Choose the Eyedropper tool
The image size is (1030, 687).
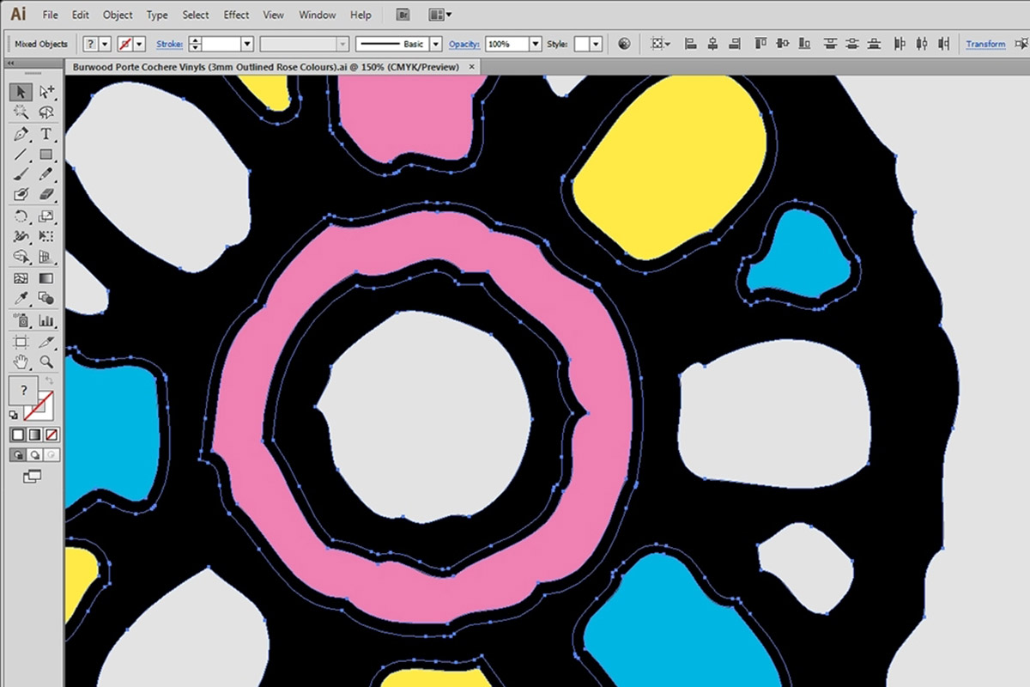pos(21,299)
